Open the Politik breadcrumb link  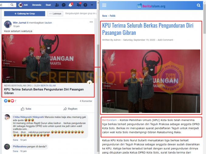point(113,16)
